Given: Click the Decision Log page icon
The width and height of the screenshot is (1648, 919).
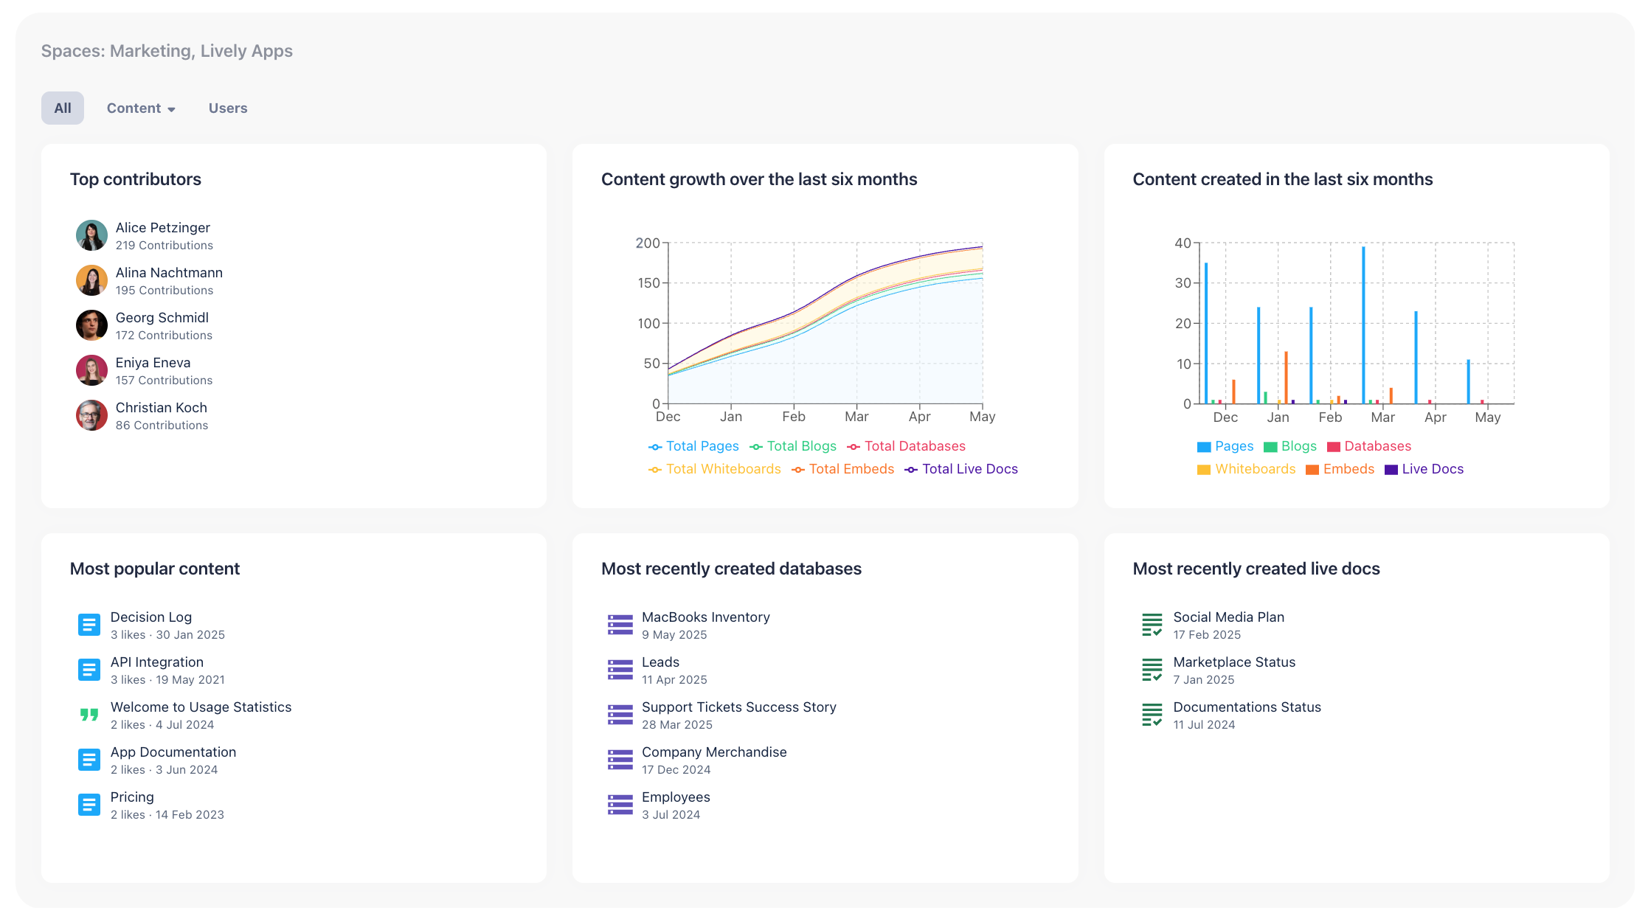Looking at the screenshot, I should [x=89, y=624].
